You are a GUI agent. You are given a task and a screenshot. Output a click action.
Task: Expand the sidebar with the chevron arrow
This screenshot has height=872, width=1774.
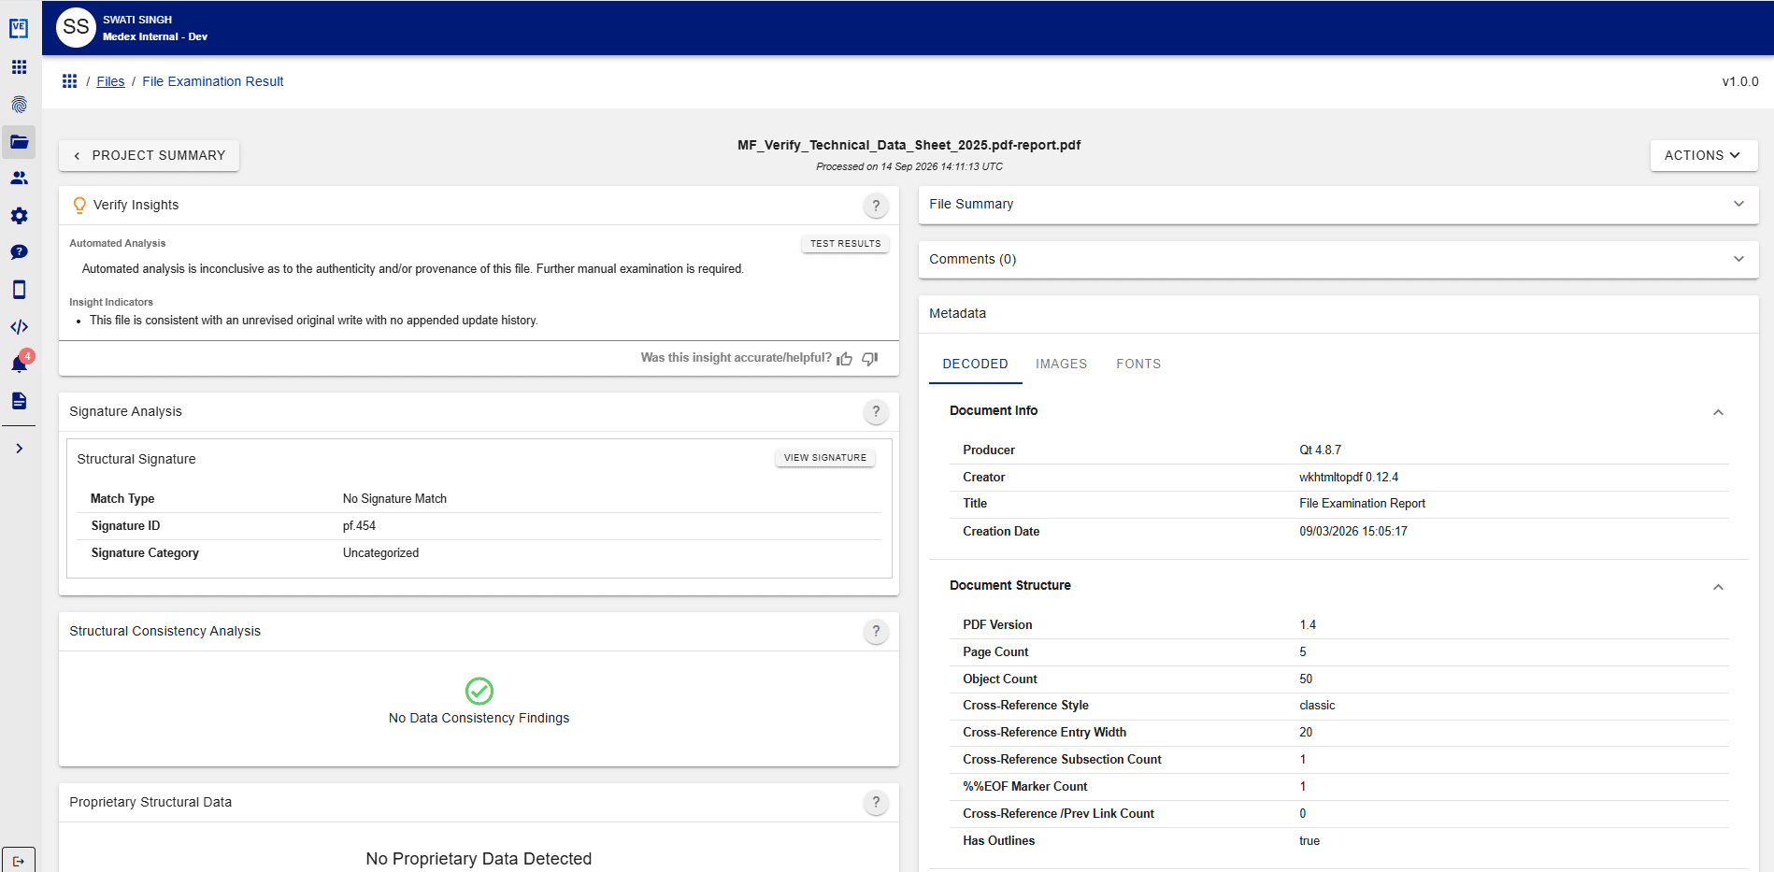tap(19, 449)
